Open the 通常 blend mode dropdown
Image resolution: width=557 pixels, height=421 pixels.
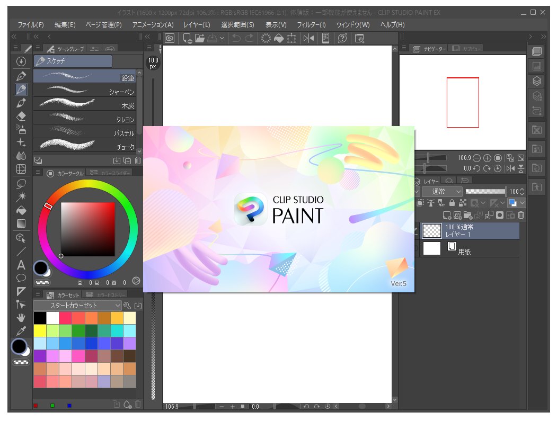click(x=442, y=191)
